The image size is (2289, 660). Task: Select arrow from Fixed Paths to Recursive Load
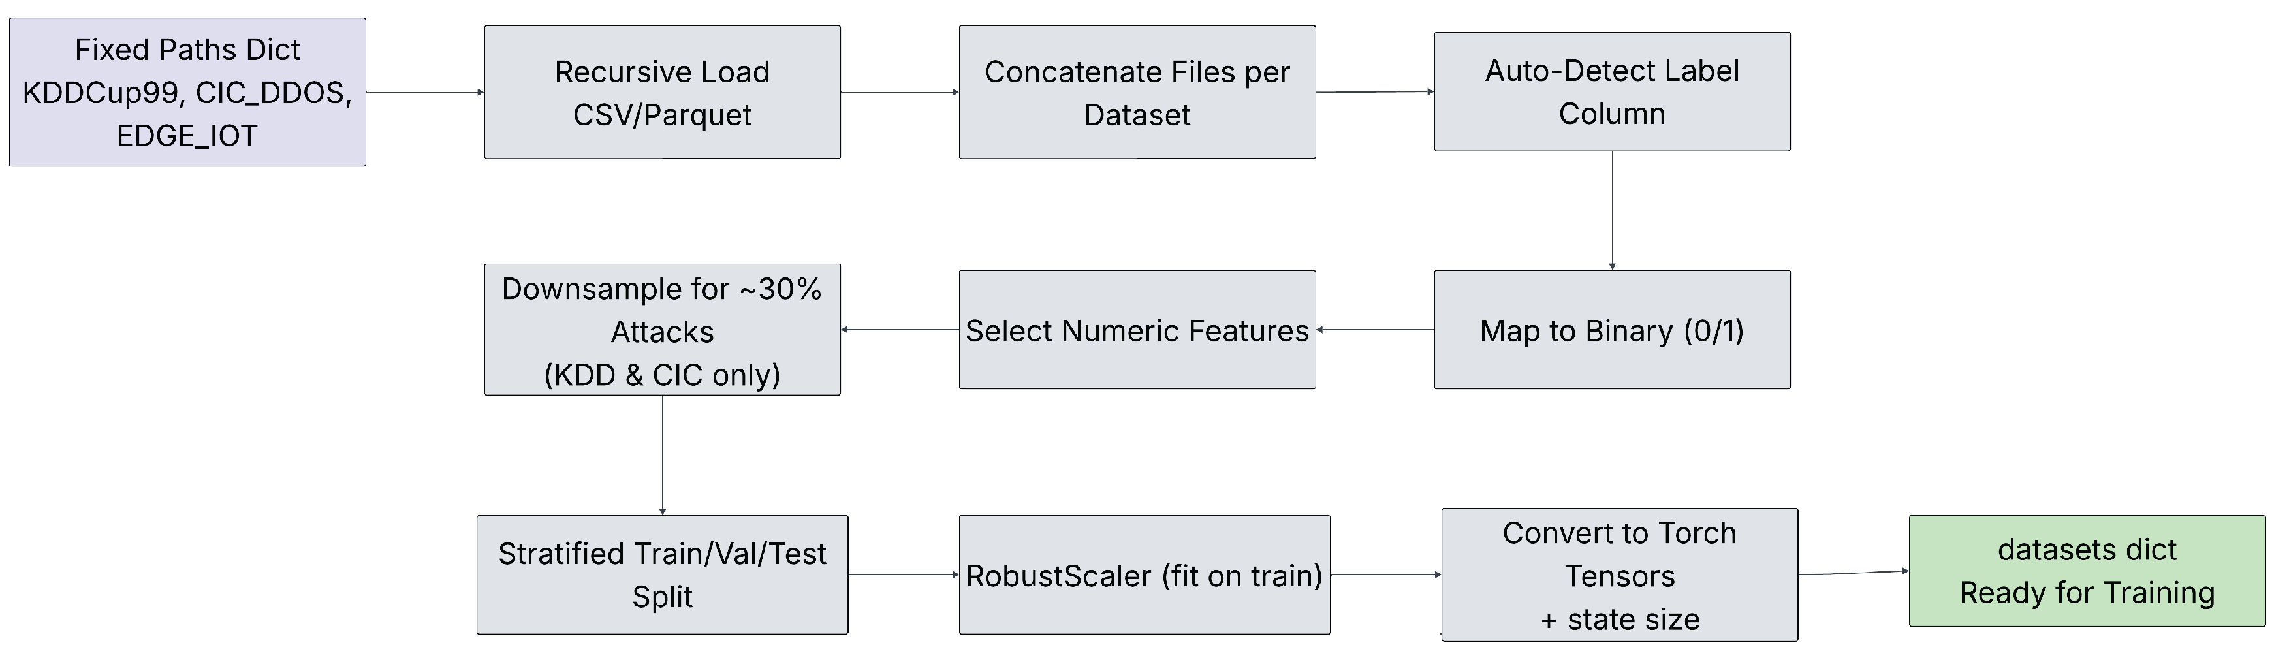pos(425,93)
